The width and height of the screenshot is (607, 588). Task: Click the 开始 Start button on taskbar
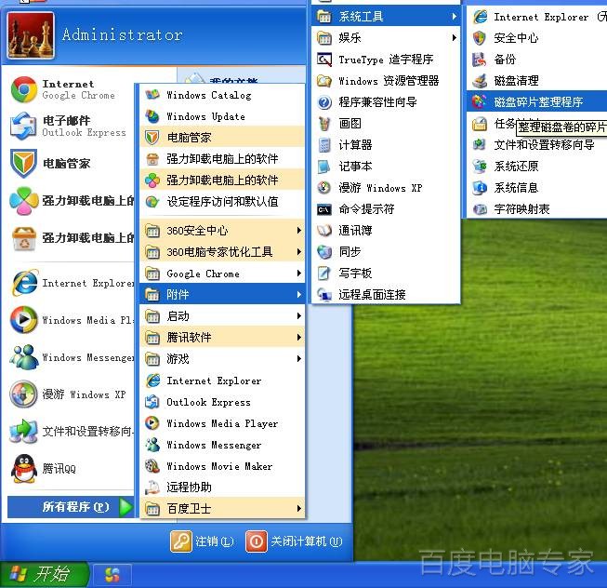(44, 574)
